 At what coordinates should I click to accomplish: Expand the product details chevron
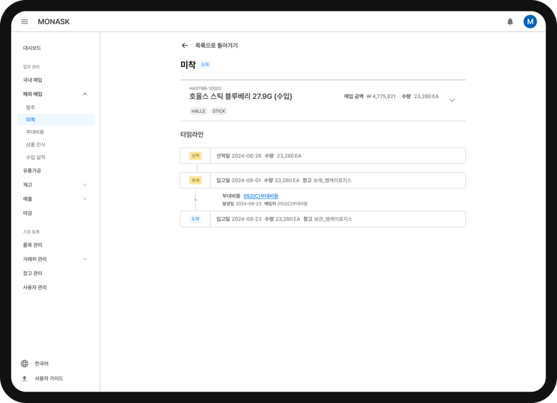pos(452,101)
